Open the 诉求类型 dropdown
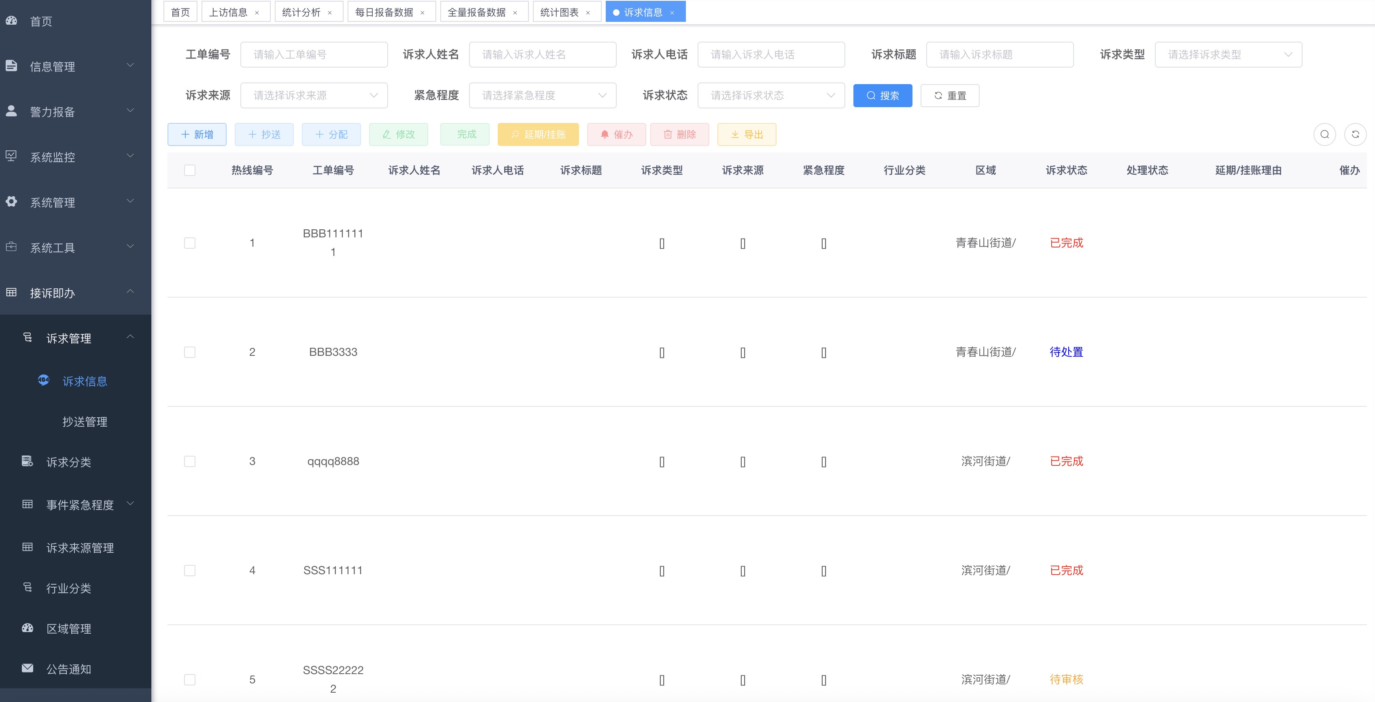1375x702 pixels. [x=1228, y=55]
